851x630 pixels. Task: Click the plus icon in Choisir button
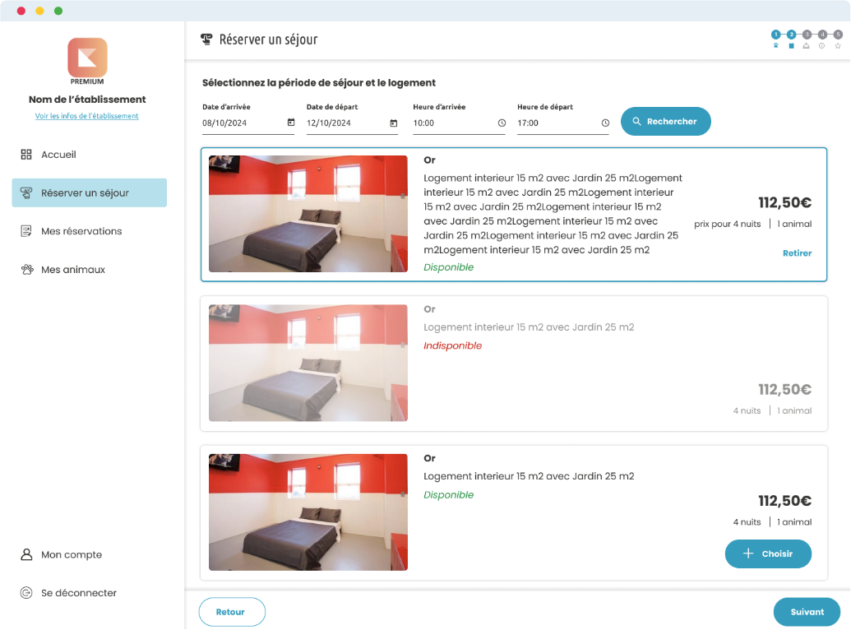(748, 554)
